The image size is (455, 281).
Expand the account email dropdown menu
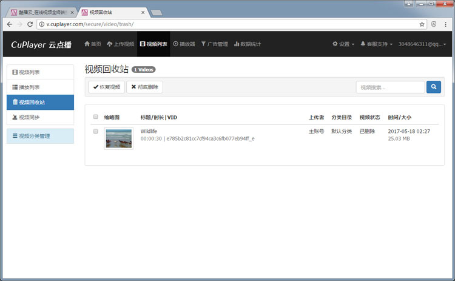[x=424, y=44]
